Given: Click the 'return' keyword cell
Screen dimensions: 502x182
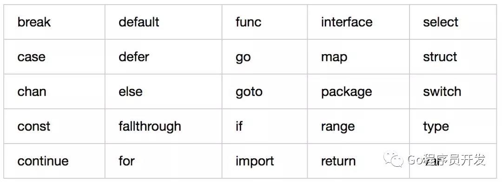Looking at the screenshot, I should click(358, 161).
